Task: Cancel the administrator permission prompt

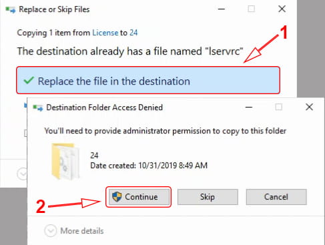Action: (276, 197)
